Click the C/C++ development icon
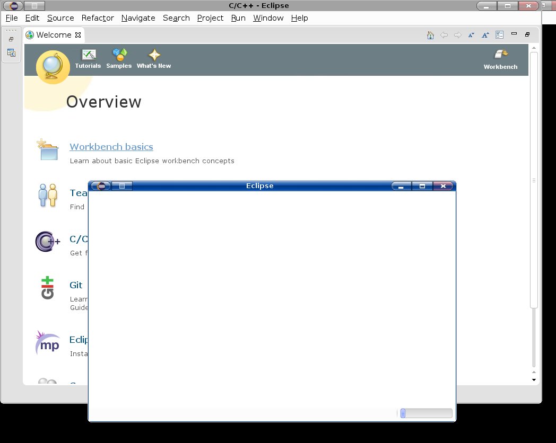 [48, 242]
